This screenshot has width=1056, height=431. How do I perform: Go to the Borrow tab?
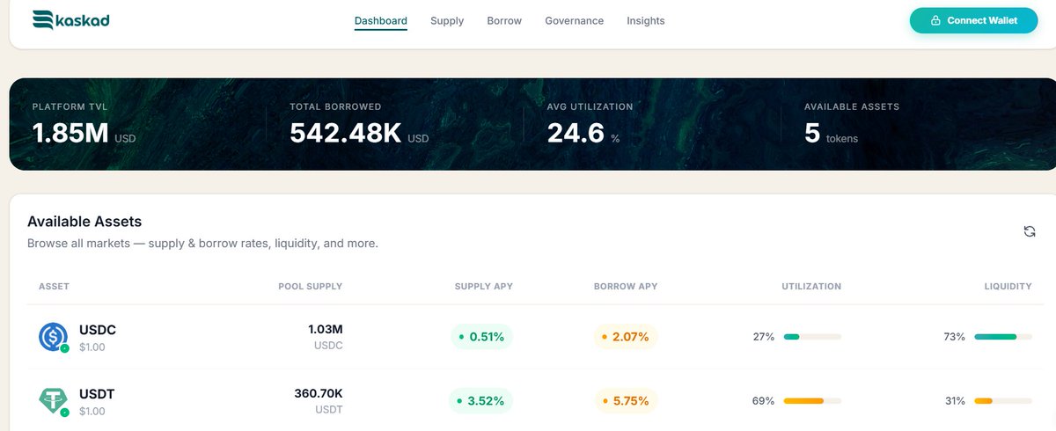pyautogui.click(x=504, y=20)
